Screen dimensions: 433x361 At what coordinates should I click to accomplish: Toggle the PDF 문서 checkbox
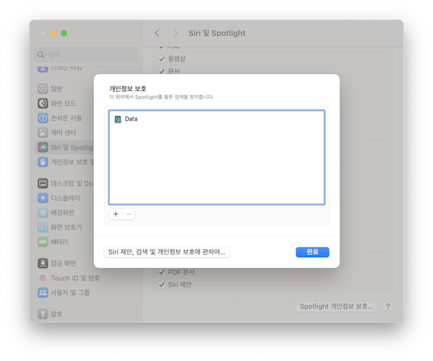tap(162, 272)
